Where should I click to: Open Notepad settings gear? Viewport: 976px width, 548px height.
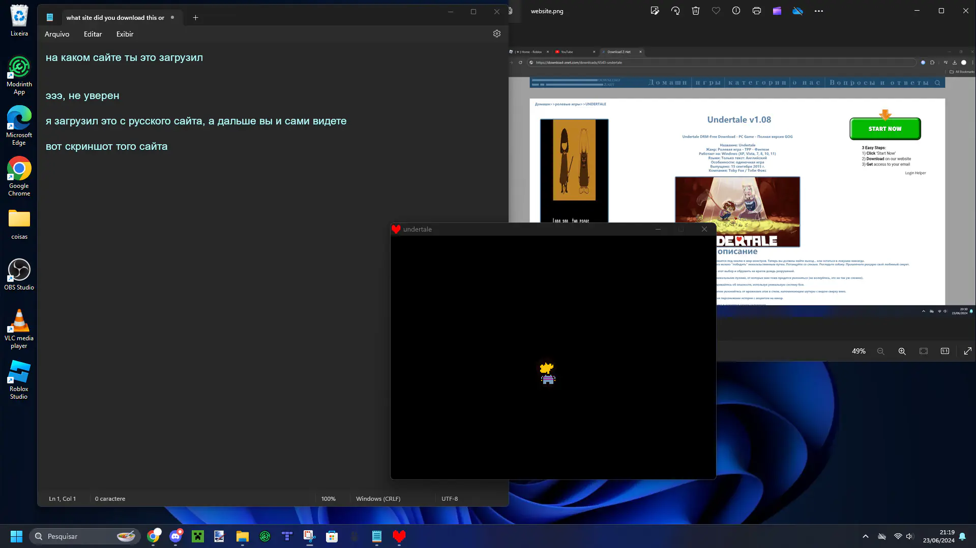[497, 34]
